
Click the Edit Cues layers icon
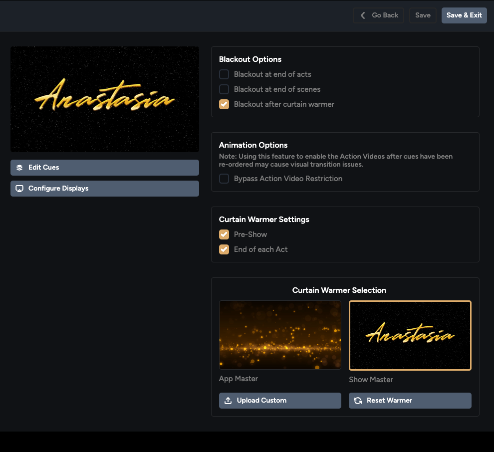click(19, 168)
